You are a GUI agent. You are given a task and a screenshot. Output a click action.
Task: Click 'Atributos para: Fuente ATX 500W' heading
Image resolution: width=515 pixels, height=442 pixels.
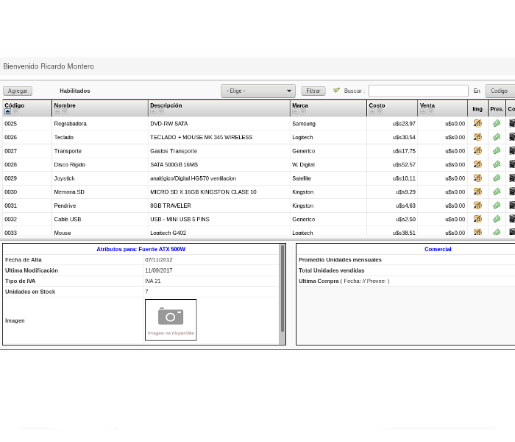141,249
